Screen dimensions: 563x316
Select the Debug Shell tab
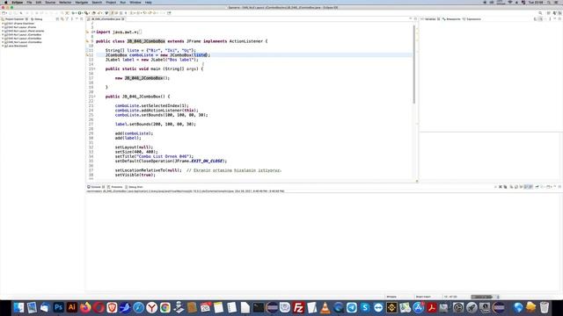[x=134, y=187]
